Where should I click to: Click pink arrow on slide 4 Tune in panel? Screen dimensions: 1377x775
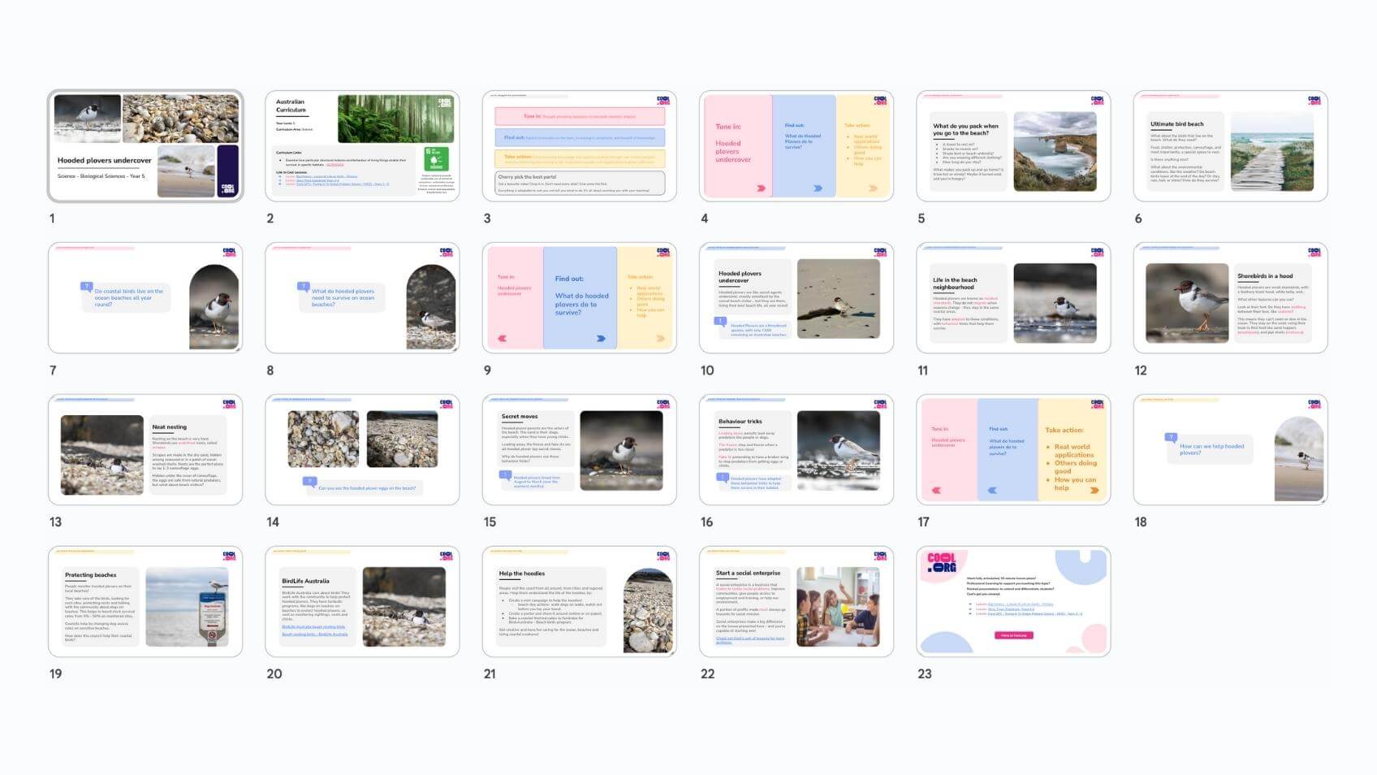coord(761,188)
